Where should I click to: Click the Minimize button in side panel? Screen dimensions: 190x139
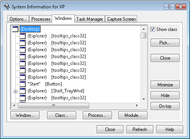point(165,85)
